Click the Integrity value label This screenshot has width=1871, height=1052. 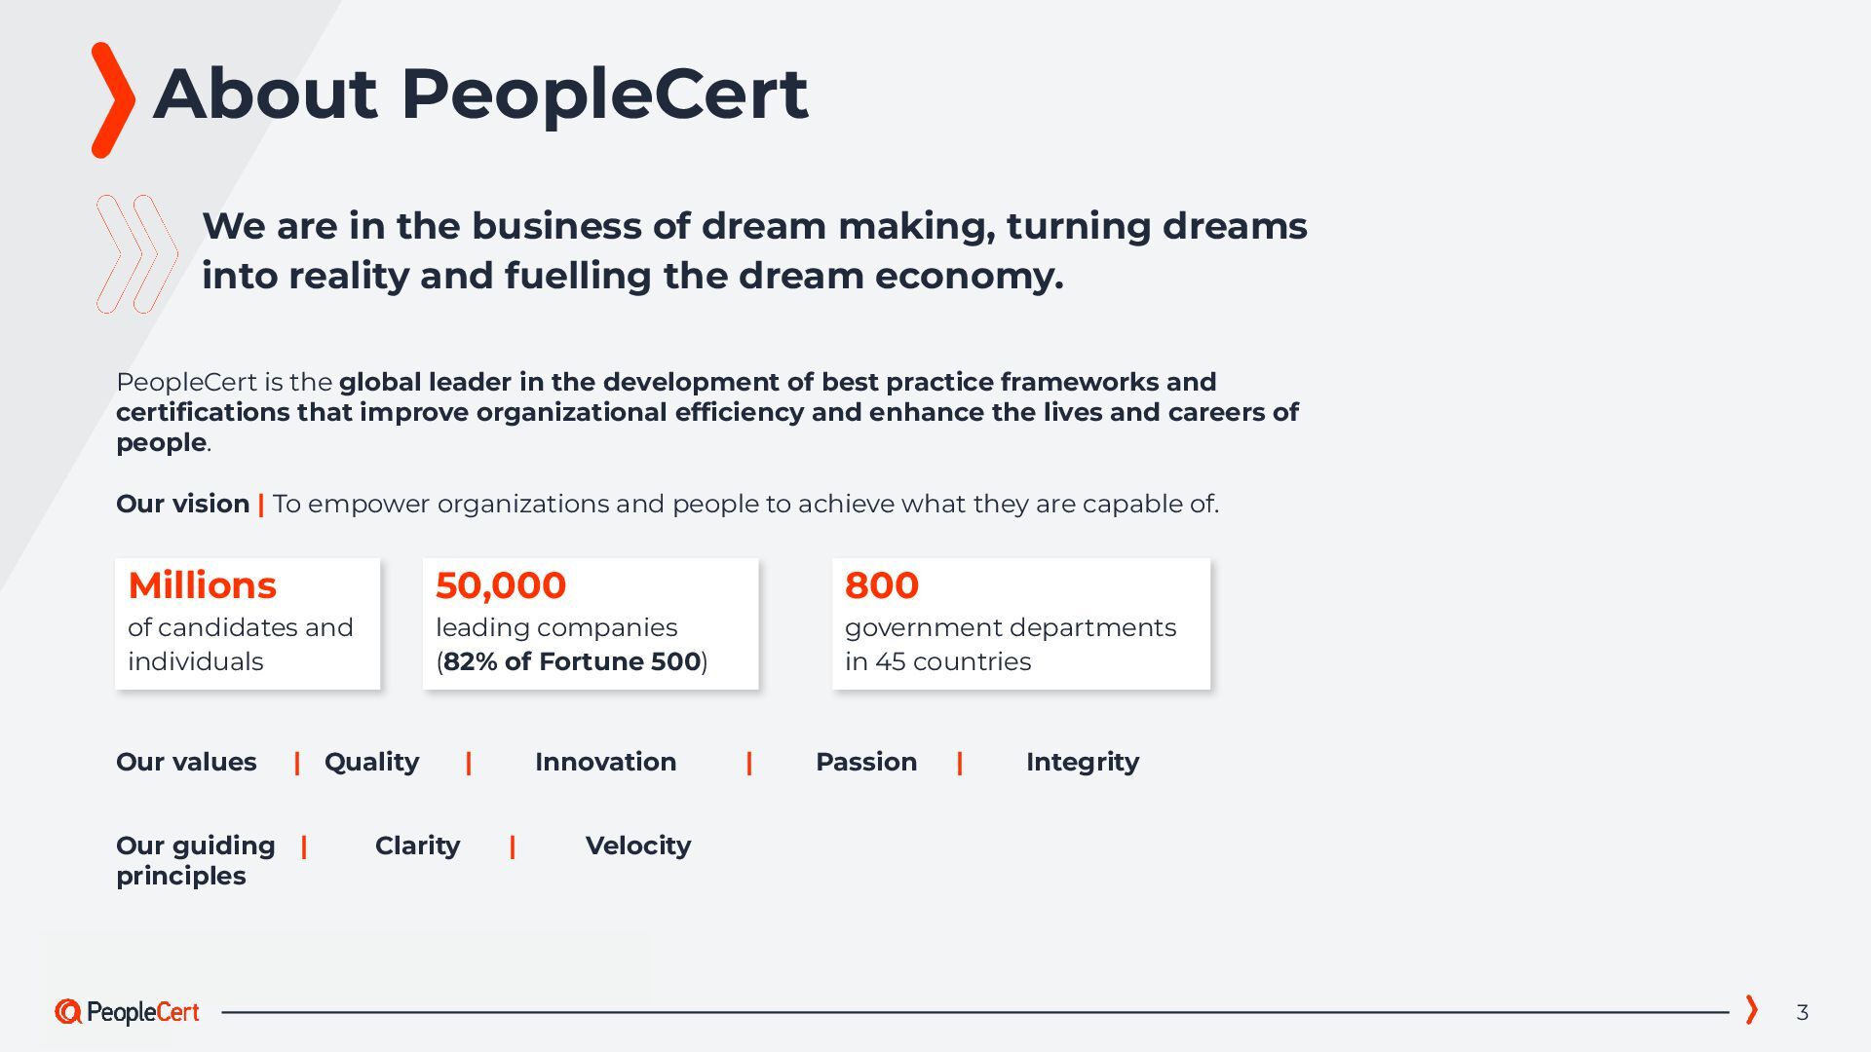[1082, 762]
